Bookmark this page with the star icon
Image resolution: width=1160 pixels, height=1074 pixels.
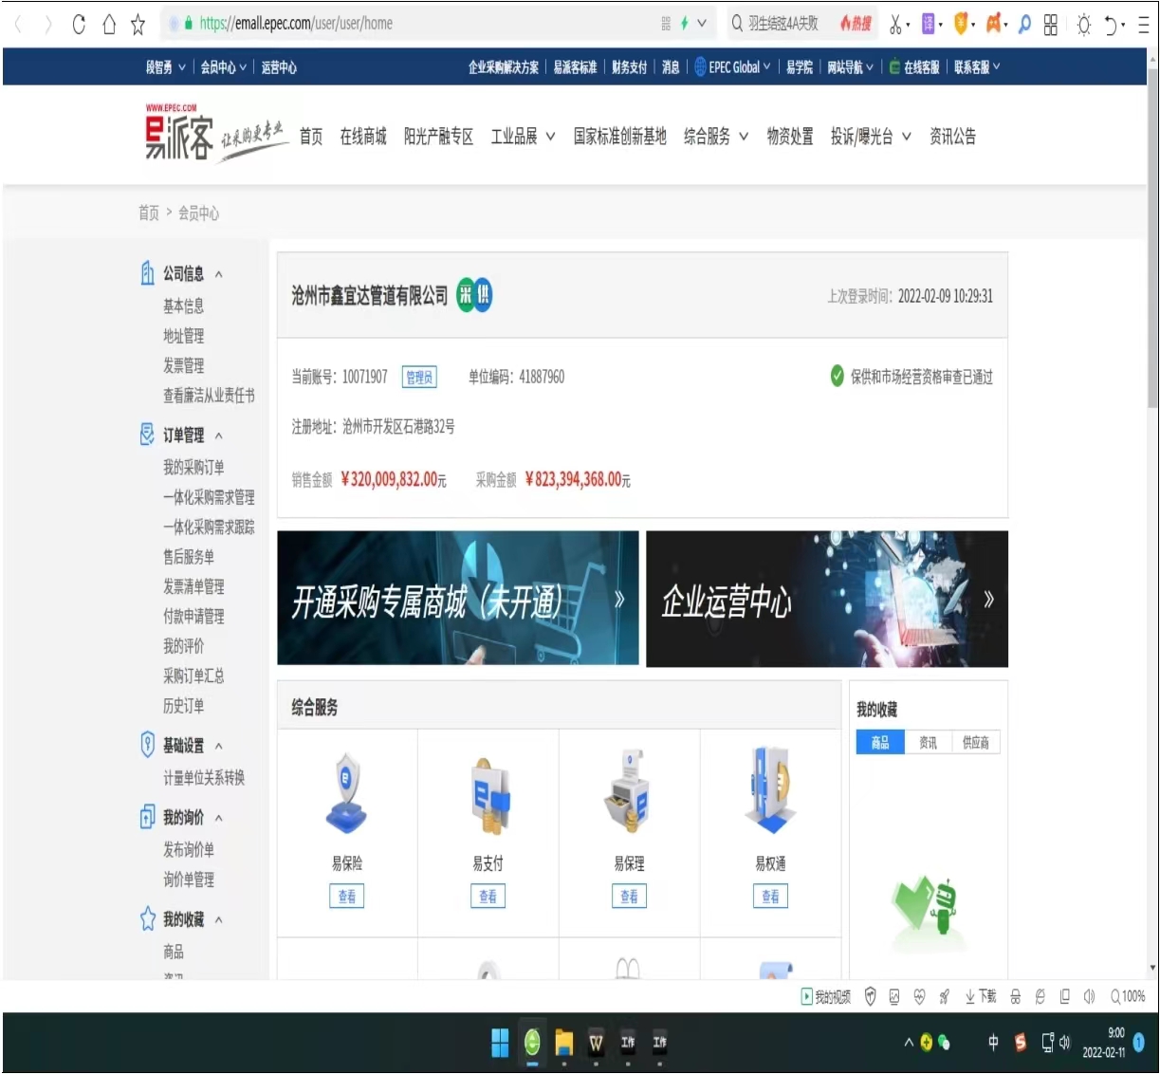(138, 25)
